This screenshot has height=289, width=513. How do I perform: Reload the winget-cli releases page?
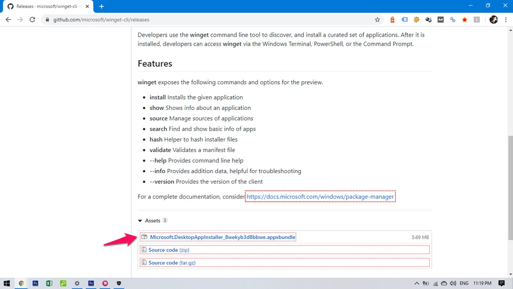(33, 20)
